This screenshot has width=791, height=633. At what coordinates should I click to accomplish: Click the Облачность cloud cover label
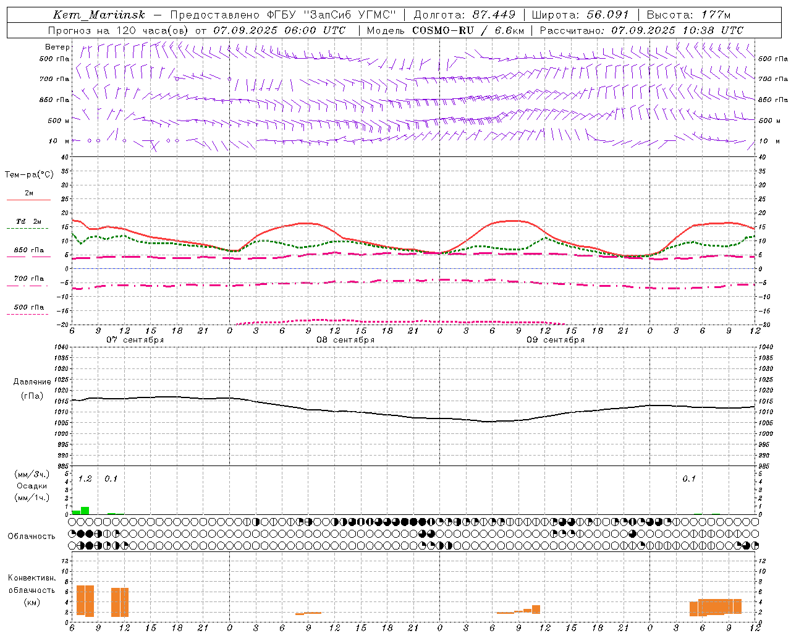tap(32, 536)
